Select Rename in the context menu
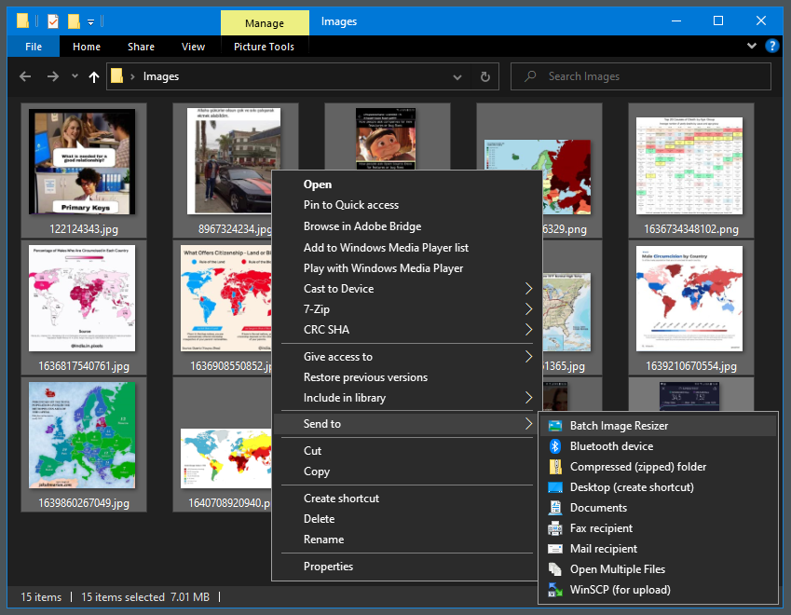The height and width of the screenshot is (615, 791). pos(323,540)
